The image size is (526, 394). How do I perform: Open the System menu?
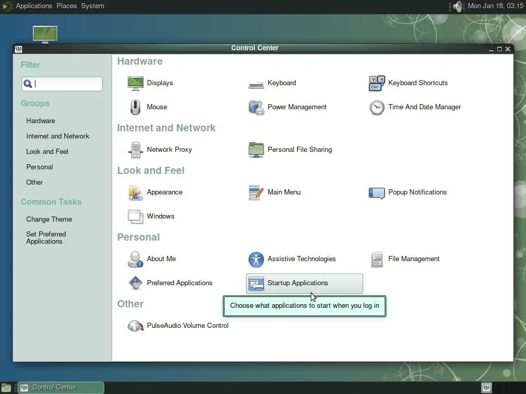tap(92, 6)
